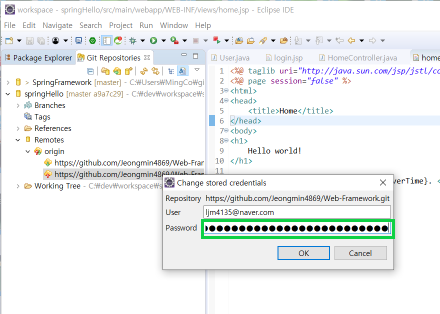Click the Open Task folder icon
Screen dimensions: 440x314
(250, 40)
